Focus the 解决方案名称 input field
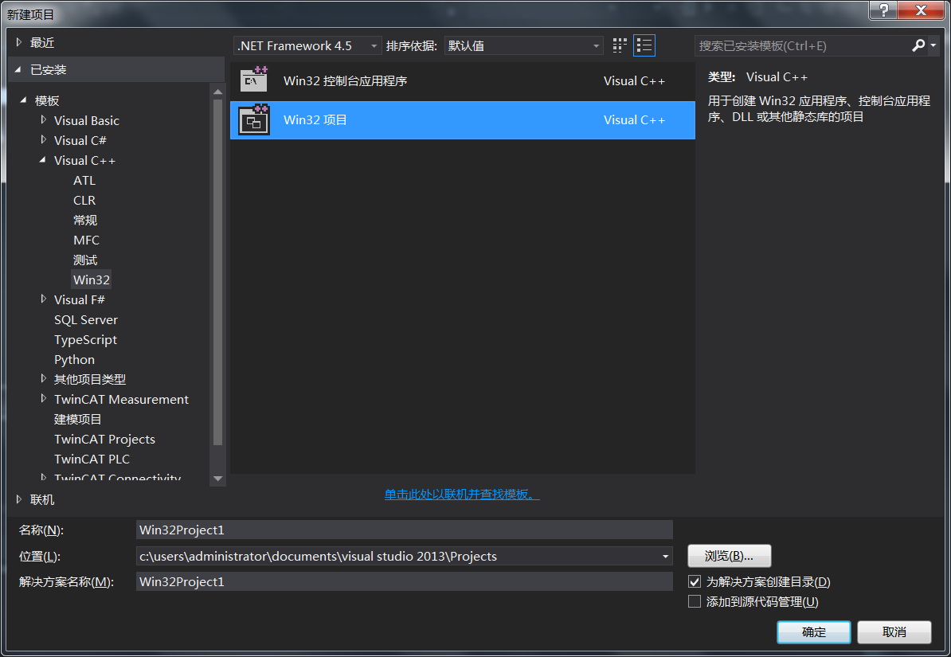 click(404, 582)
